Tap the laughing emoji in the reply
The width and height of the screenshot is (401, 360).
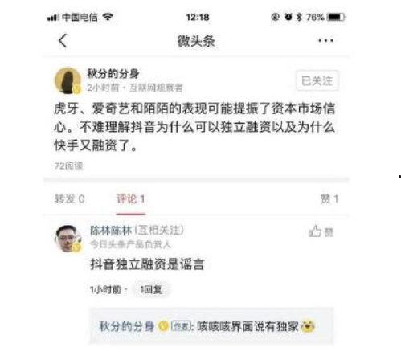pyautogui.click(x=308, y=326)
